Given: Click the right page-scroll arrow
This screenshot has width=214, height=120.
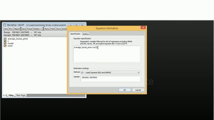Looking at the screenshot, I should [x=6, y=95].
